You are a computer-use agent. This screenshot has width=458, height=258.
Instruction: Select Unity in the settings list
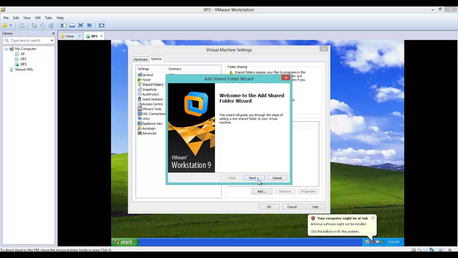tap(146, 119)
